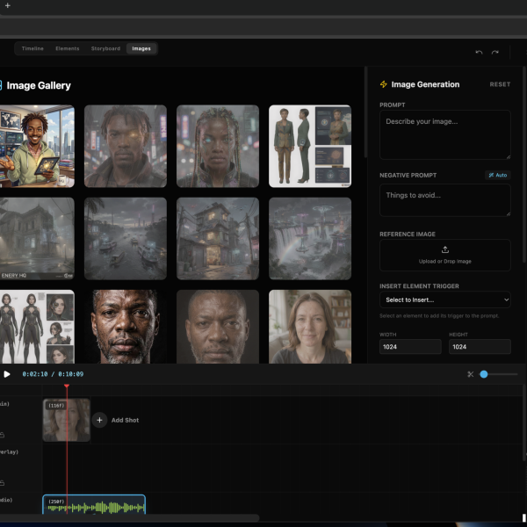Image resolution: width=527 pixels, height=527 pixels.
Task: Click the RESET button in Image Generation
Action: [x=500, y=84]
